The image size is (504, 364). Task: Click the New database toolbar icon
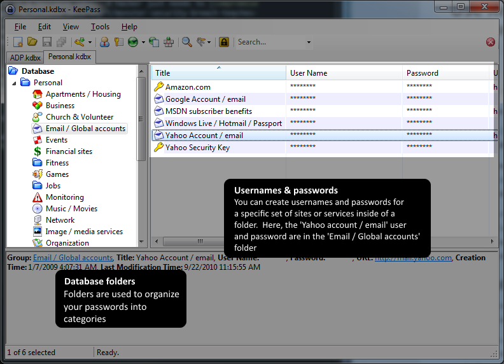pos(18,42)
